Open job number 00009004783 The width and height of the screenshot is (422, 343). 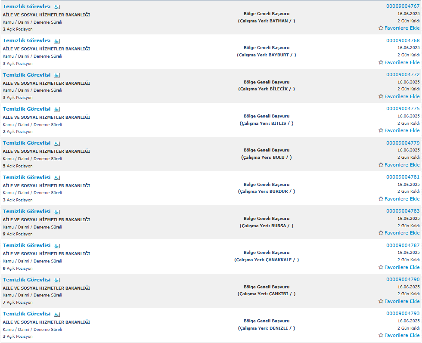pos(403,211)
